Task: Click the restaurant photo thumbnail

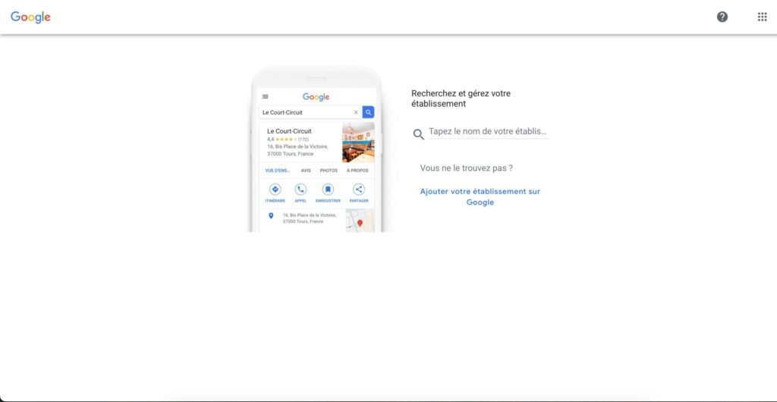Action: click(x=358, y=143)
